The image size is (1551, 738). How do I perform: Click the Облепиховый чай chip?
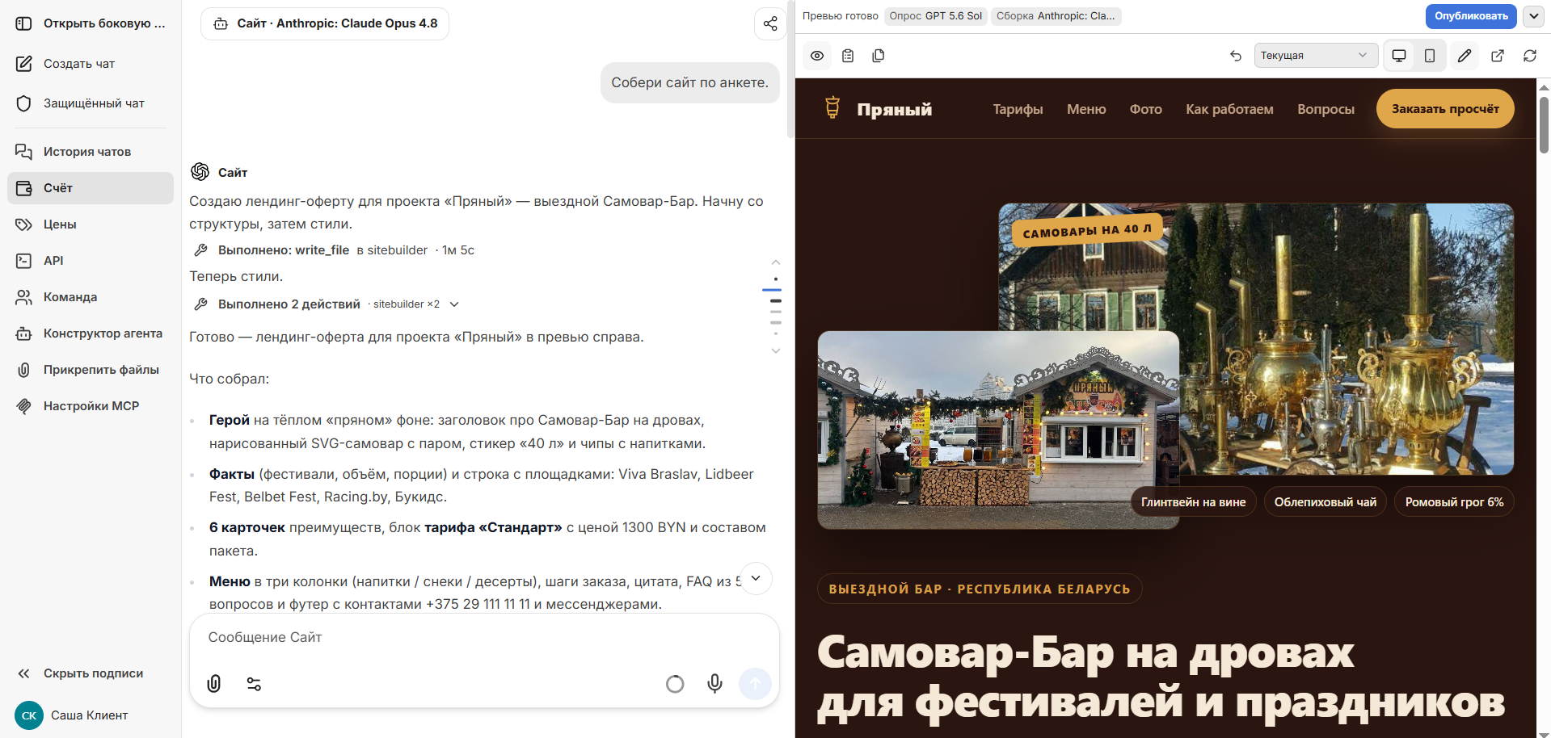(1326, 502)
